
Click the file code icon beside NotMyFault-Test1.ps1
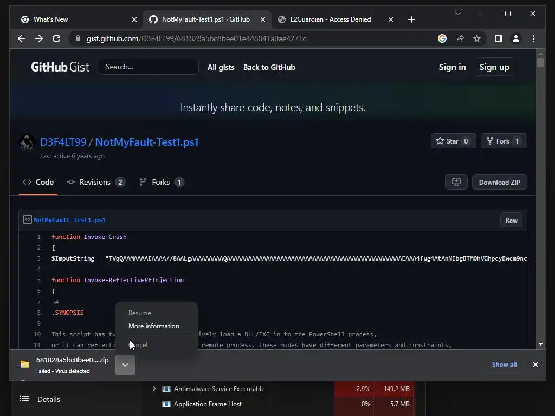(x=27, y=220)
